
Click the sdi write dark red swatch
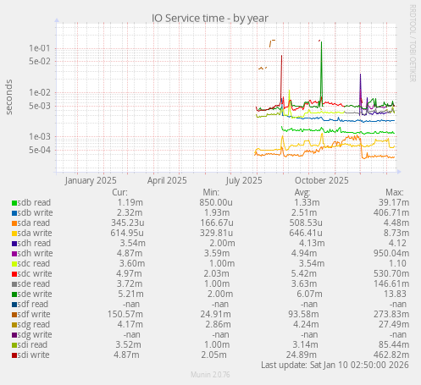click(14, 355)
